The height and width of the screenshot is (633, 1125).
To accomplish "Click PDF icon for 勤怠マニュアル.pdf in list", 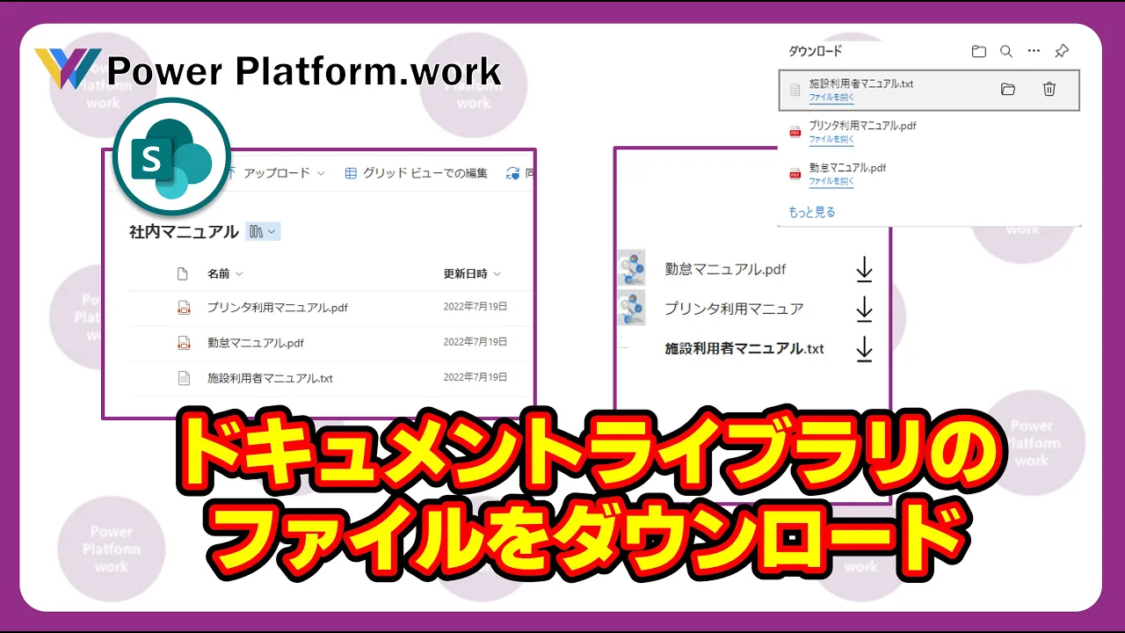I will (184, 343).
